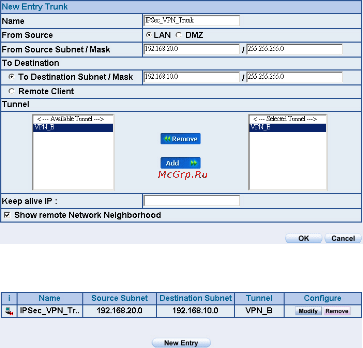Choose To Destination Subnet / Mask option

[11, 77]
